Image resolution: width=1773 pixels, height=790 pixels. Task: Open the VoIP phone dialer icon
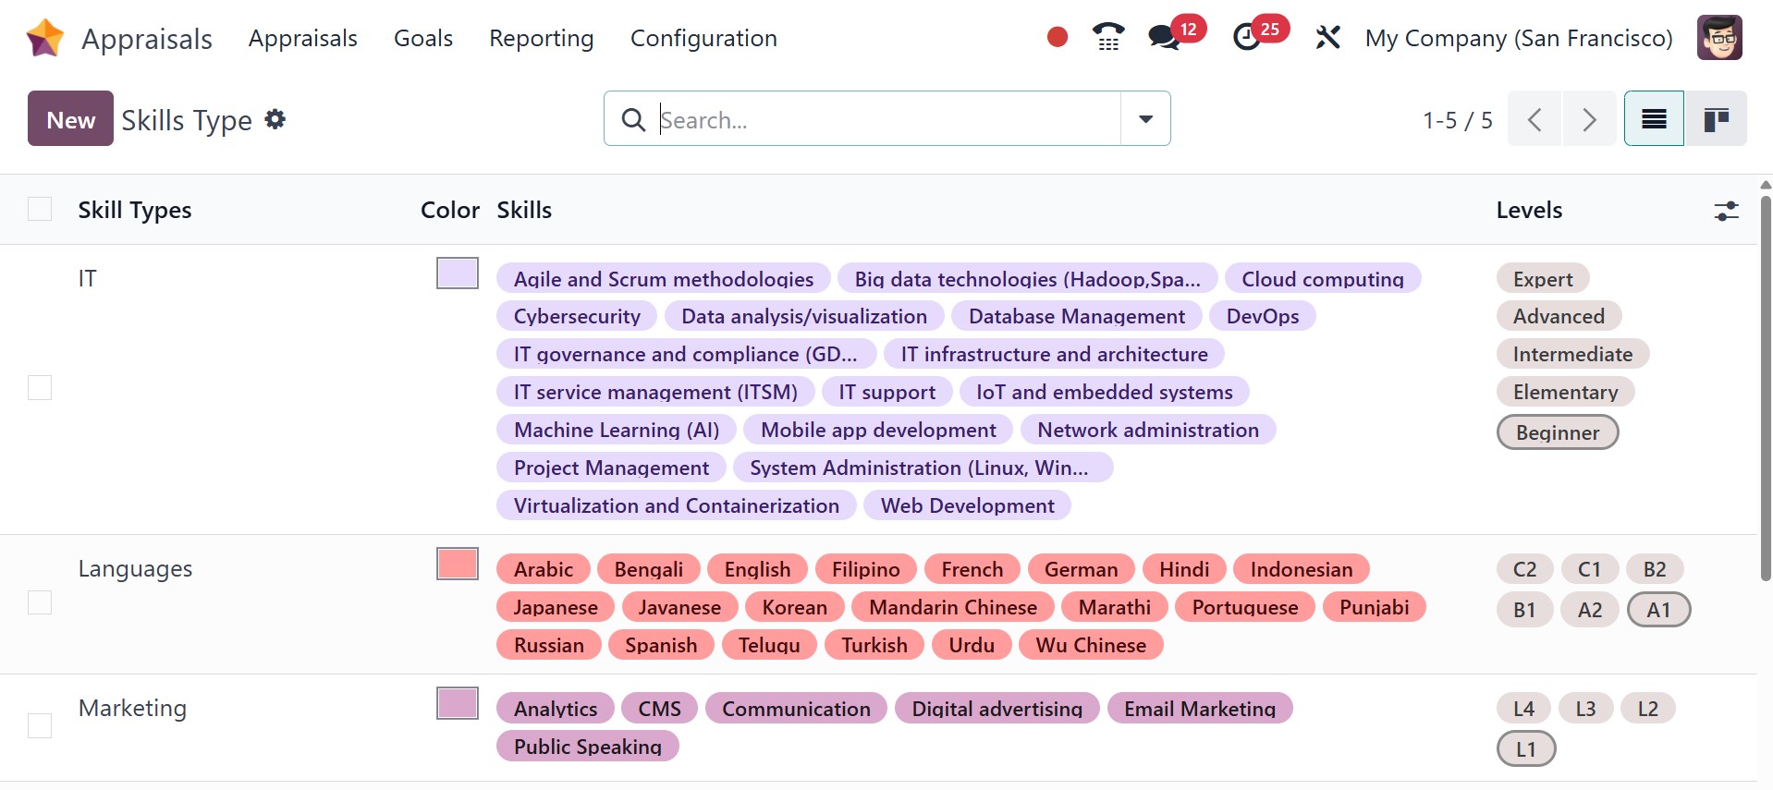1107,37
